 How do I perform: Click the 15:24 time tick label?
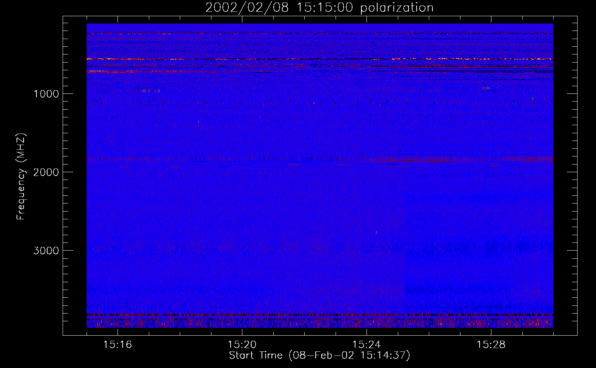[367, 345]
